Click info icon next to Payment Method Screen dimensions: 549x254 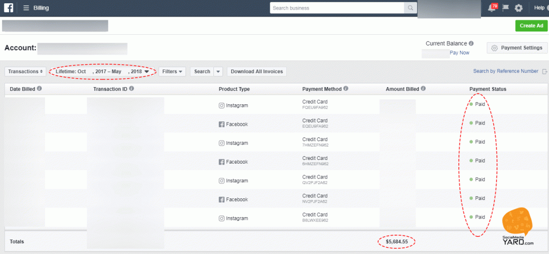[x=346, y=89]
